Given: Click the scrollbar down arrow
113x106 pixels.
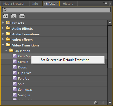Looking at the screenshot, I should tap(110, 103).
